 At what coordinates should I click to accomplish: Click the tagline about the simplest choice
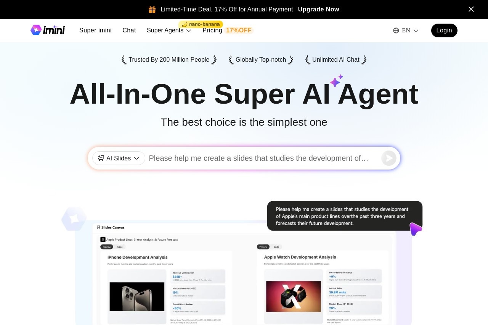point(244,122)
